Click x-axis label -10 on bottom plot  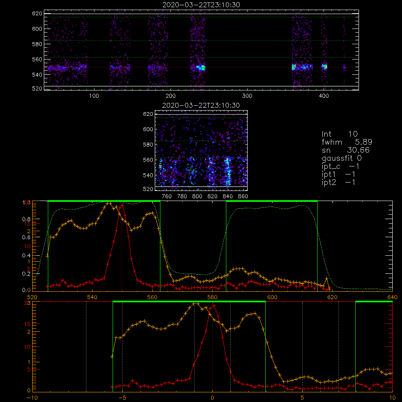tap(32, 398)
